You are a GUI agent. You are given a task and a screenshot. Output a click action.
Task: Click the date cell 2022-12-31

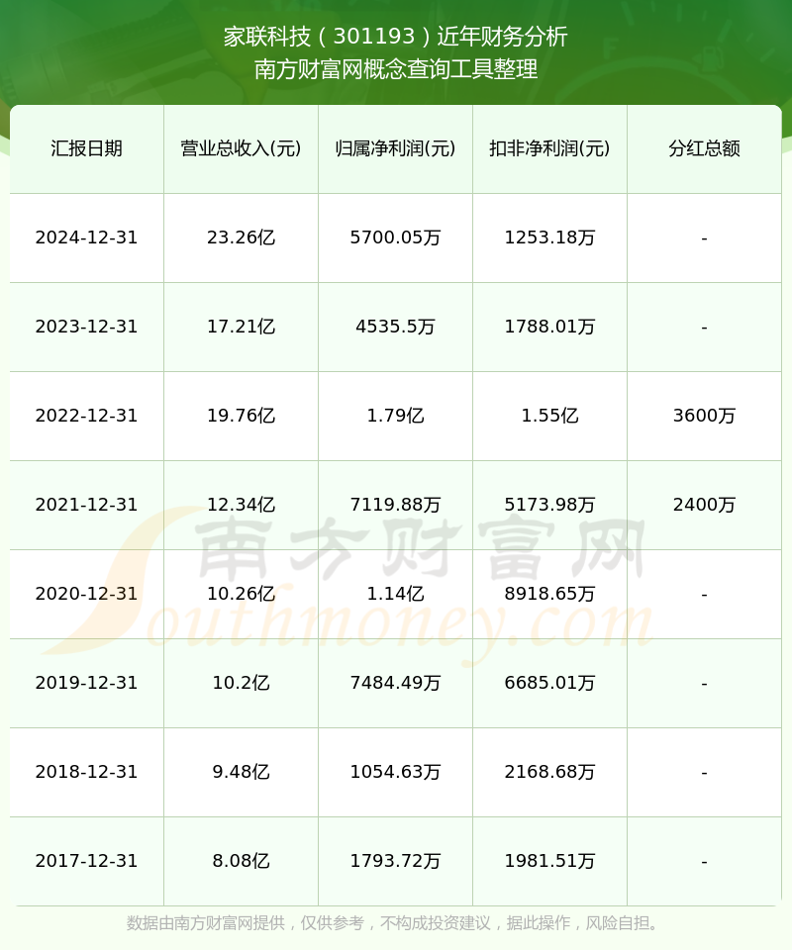[x=87, y=416]
